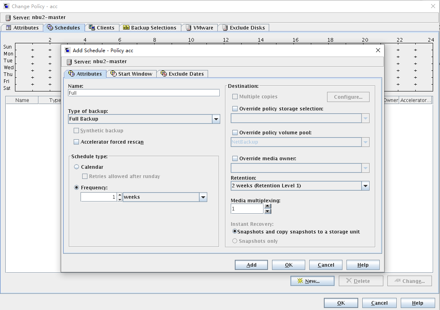Click the Clients tab computer icon

tap(92, 28)
